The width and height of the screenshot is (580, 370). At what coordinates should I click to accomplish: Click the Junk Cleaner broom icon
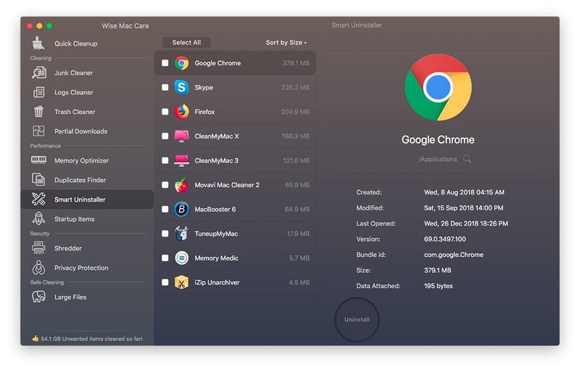click(x=39, y=73)
